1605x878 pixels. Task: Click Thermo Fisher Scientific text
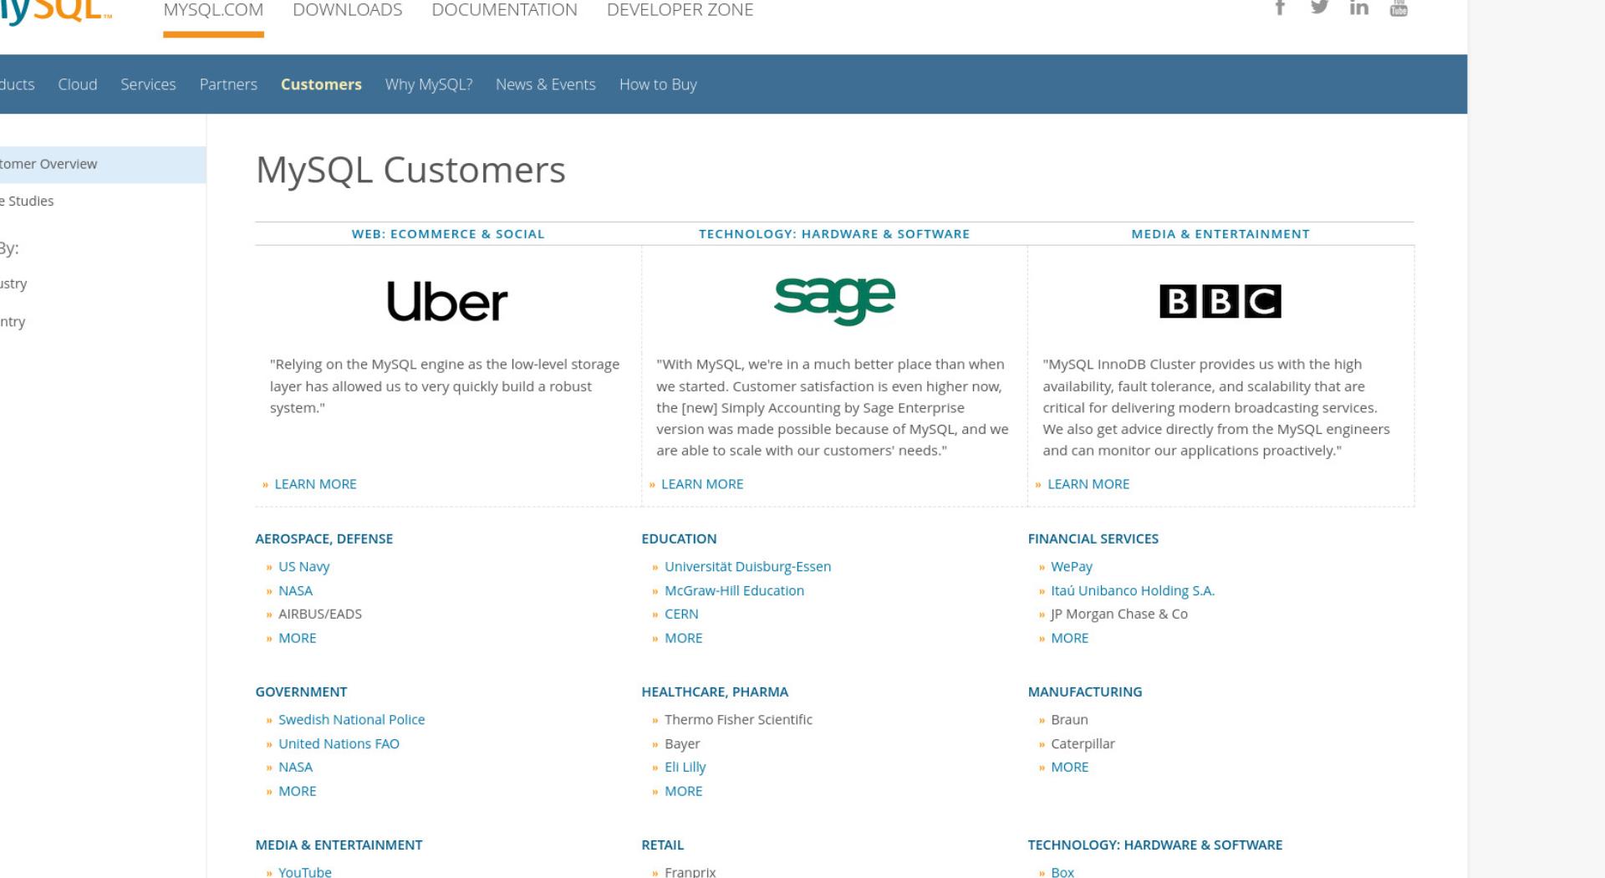click(738, 720)
